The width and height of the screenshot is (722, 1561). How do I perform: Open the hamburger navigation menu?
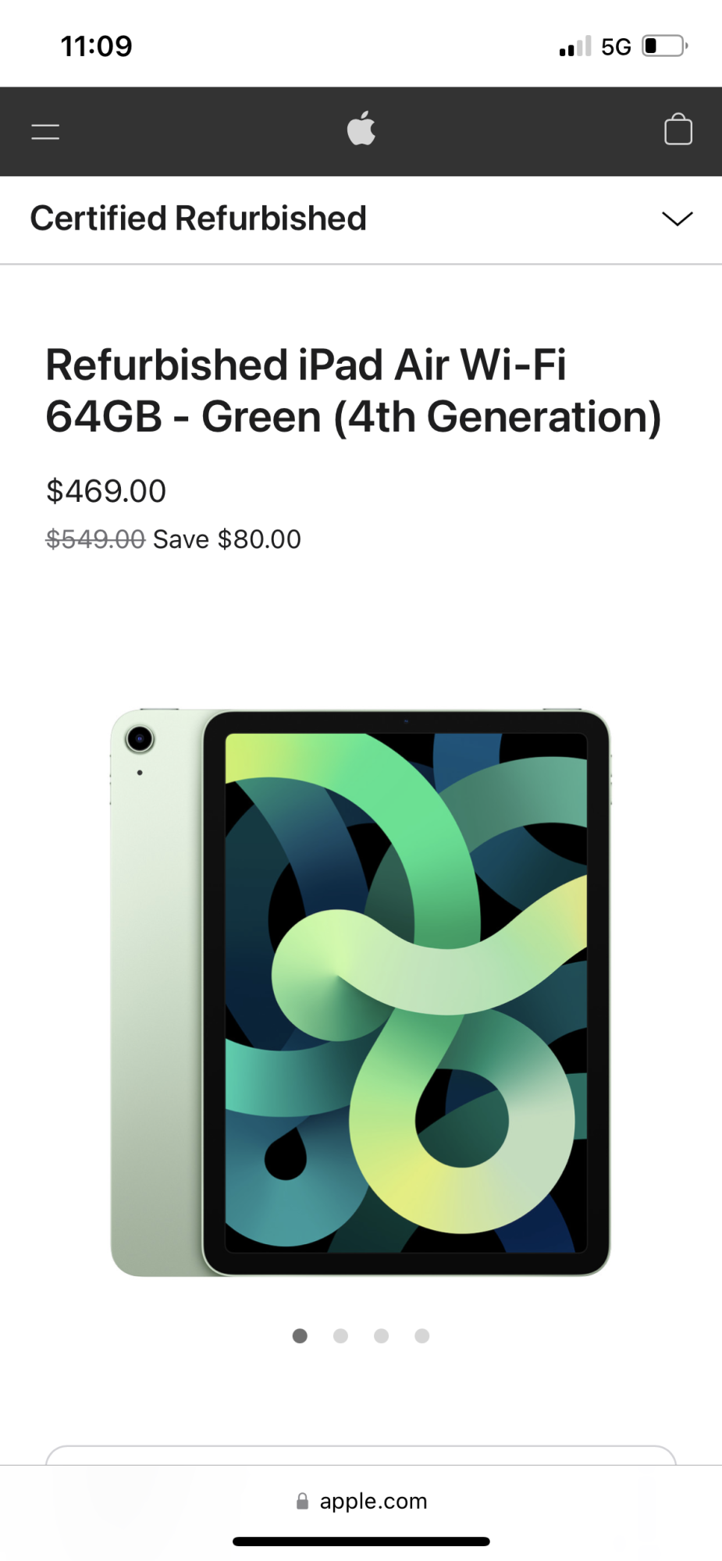(x=45, y=132)
